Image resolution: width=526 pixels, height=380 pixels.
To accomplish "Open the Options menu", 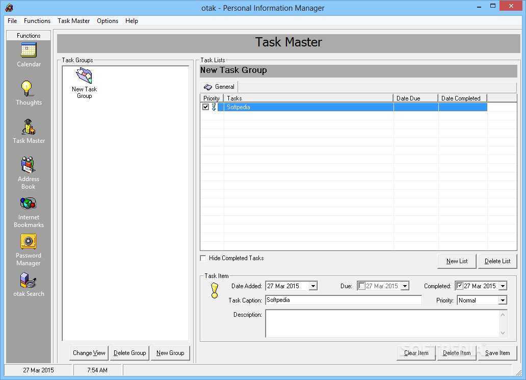I will pyautogui.click(x=108, y=21).
